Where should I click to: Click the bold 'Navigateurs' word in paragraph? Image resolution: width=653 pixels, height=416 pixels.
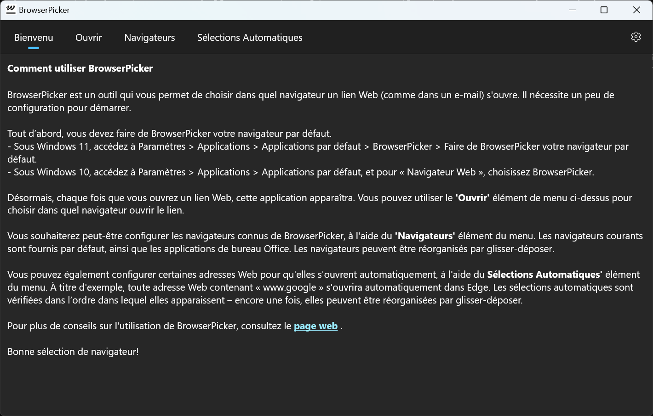tap(425, 236)
